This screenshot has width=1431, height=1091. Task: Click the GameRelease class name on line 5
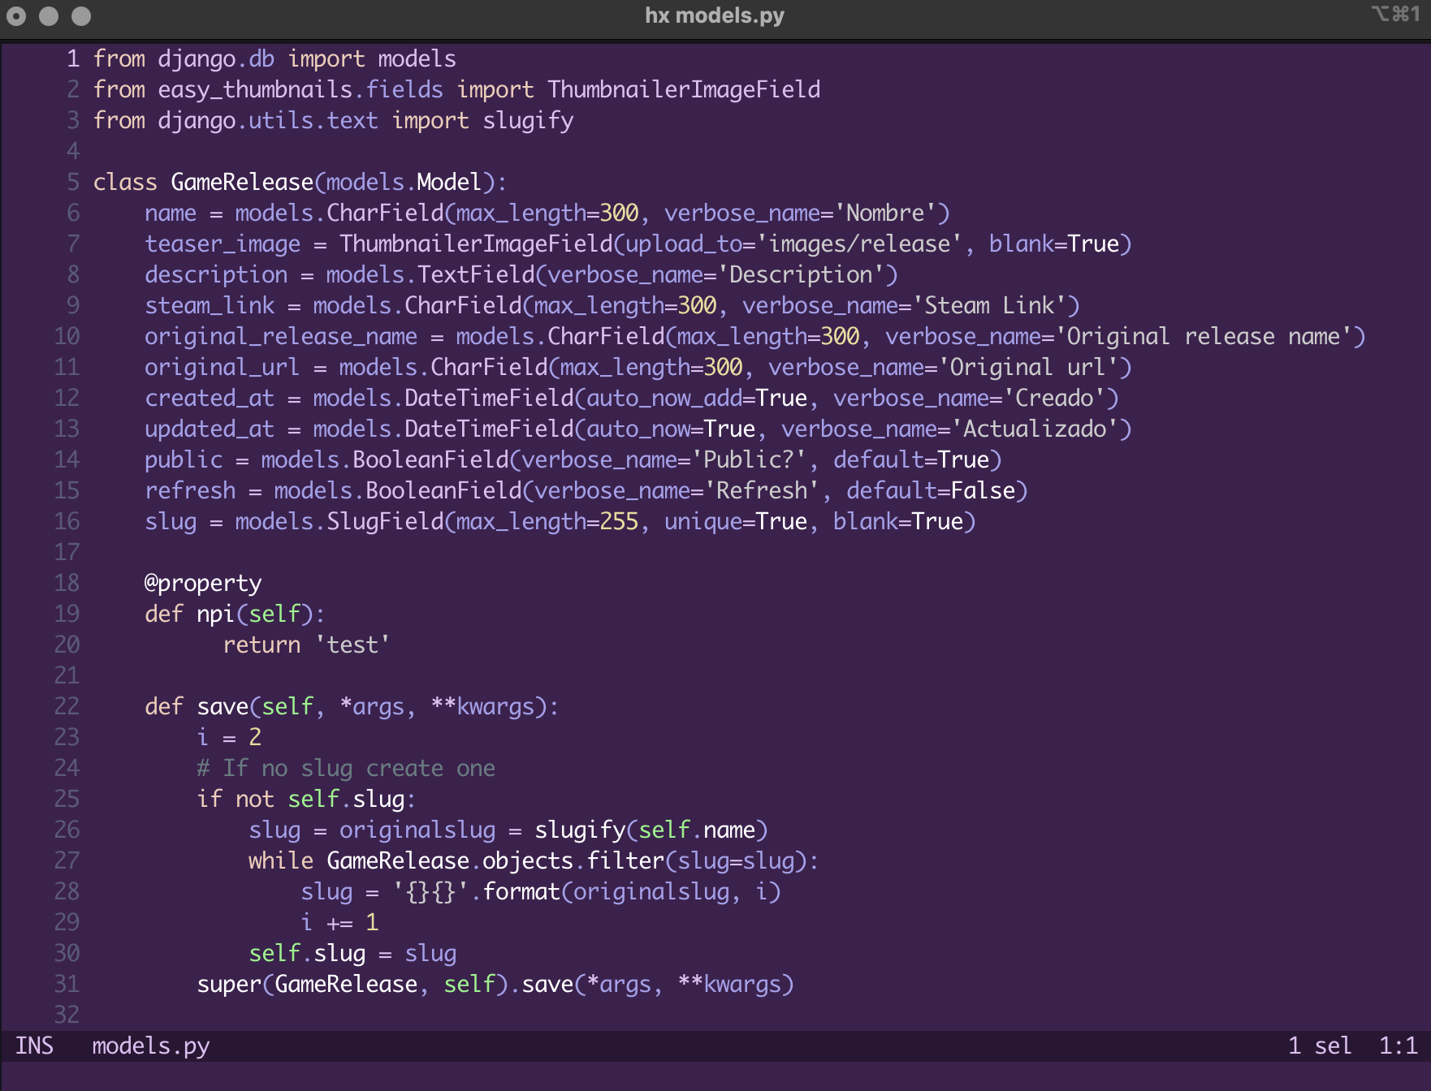(x=242, y=182)
